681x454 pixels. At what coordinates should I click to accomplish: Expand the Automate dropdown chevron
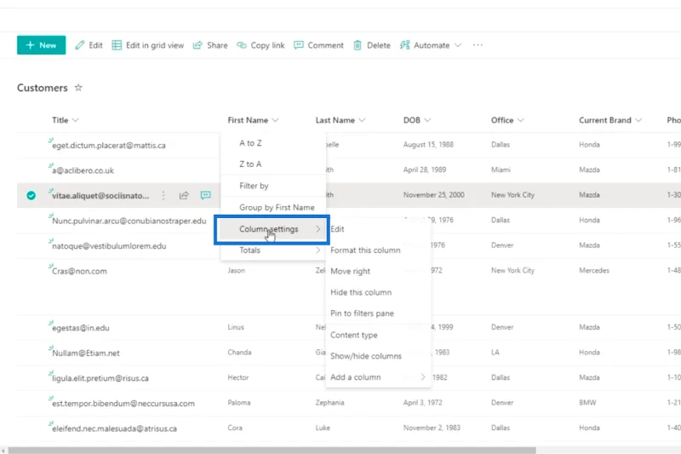[458, 45]
